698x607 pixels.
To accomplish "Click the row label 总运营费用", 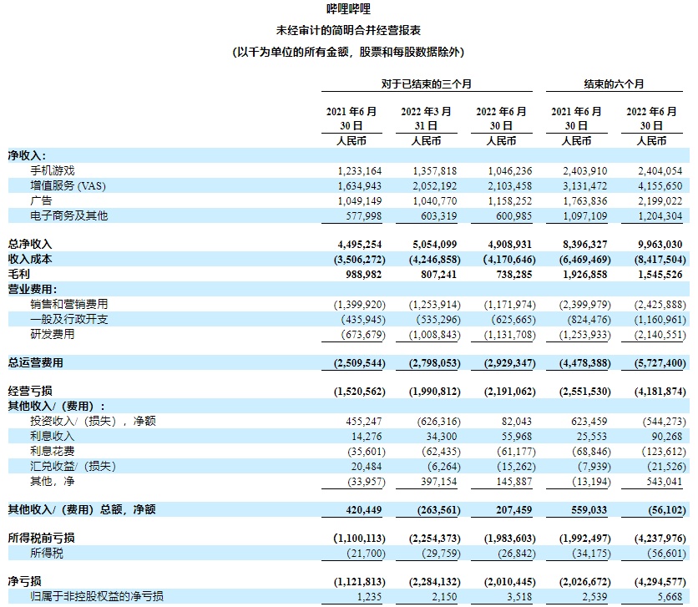I will pyautogui.click(x=36, y=362).
